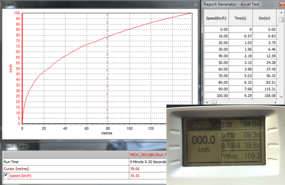Select the Time(s) column header

coord(240,18)
